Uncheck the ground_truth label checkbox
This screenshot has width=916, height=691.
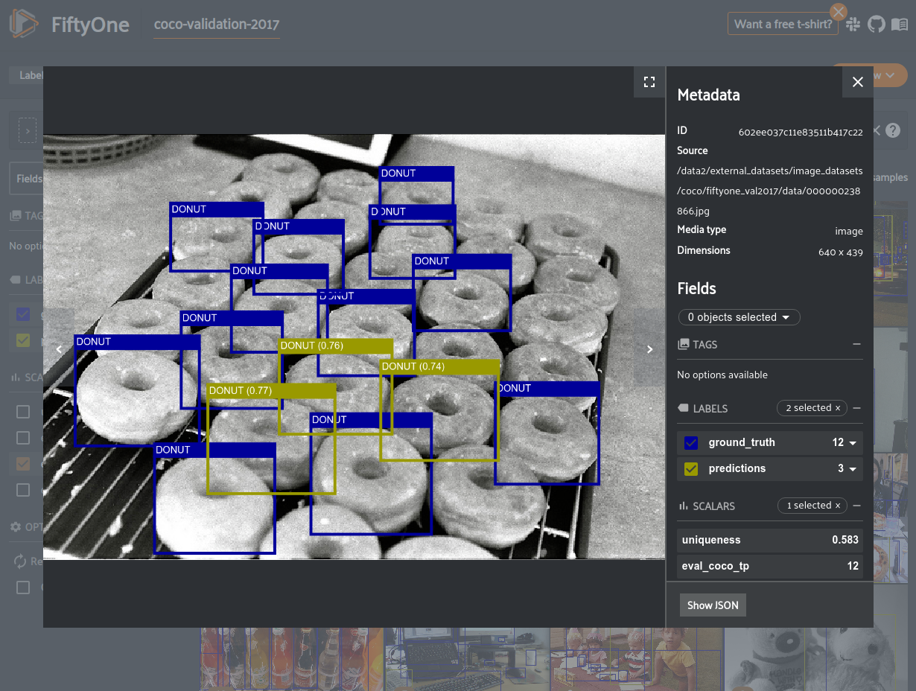coord(691,443)
